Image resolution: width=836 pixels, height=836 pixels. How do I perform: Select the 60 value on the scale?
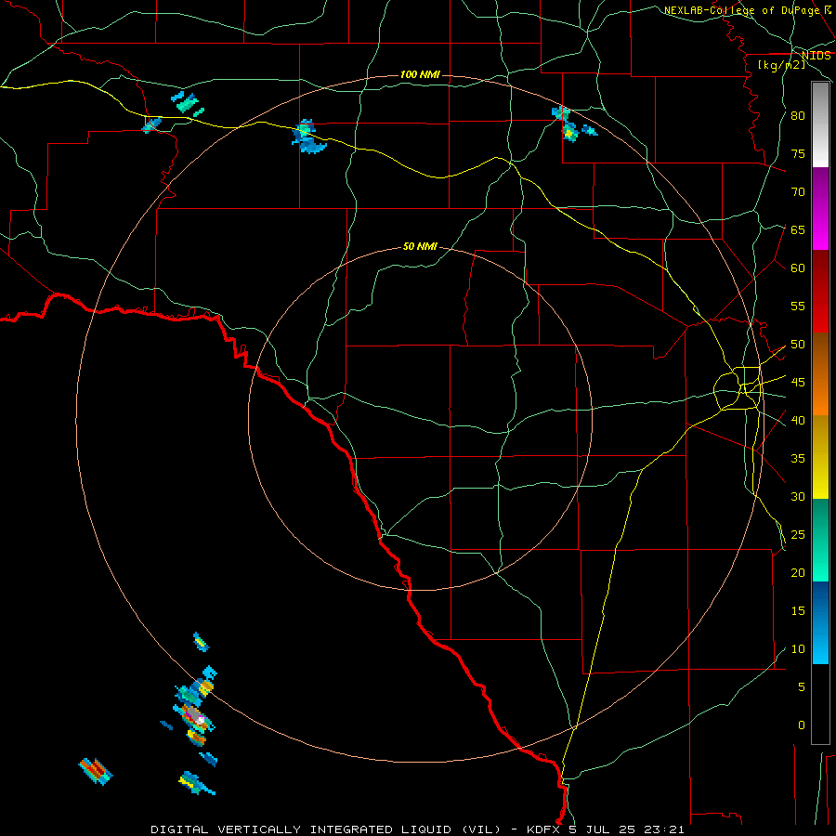(x=798, y=268)
